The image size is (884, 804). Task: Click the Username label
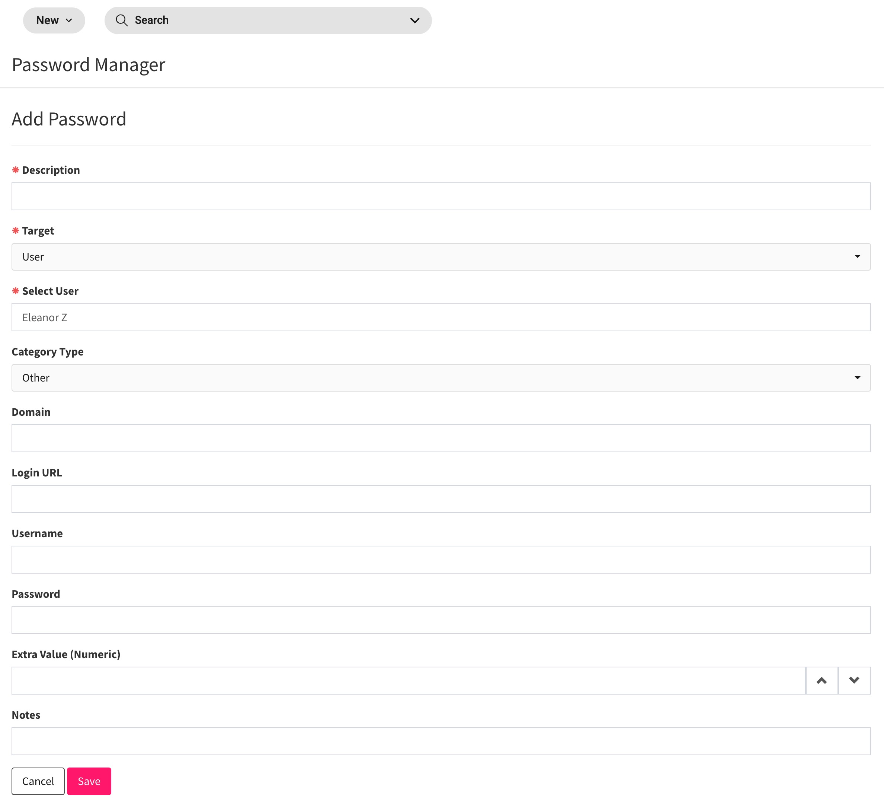(37, 533)
